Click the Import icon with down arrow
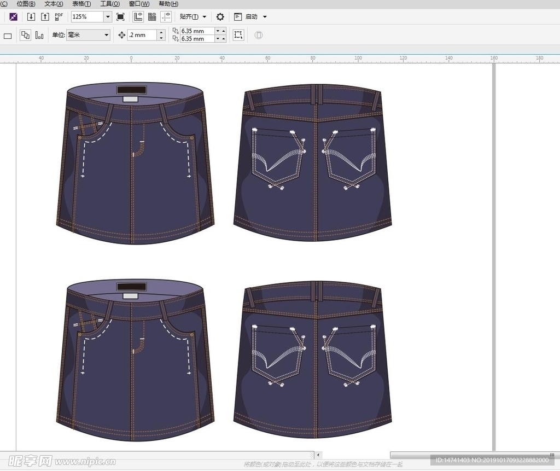Image resolution: width=560 pixels, height=471 pixels. (31, 17)
